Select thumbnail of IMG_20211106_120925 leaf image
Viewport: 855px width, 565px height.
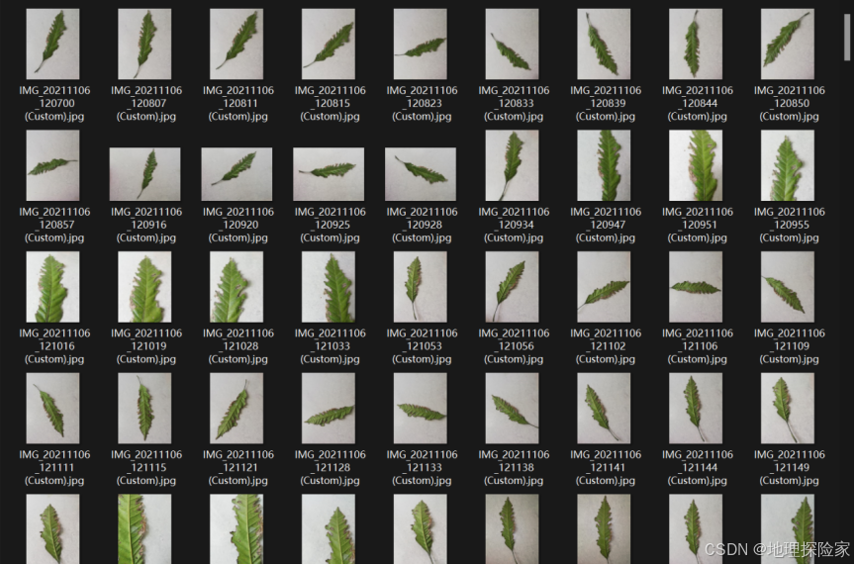coord(329,174)
